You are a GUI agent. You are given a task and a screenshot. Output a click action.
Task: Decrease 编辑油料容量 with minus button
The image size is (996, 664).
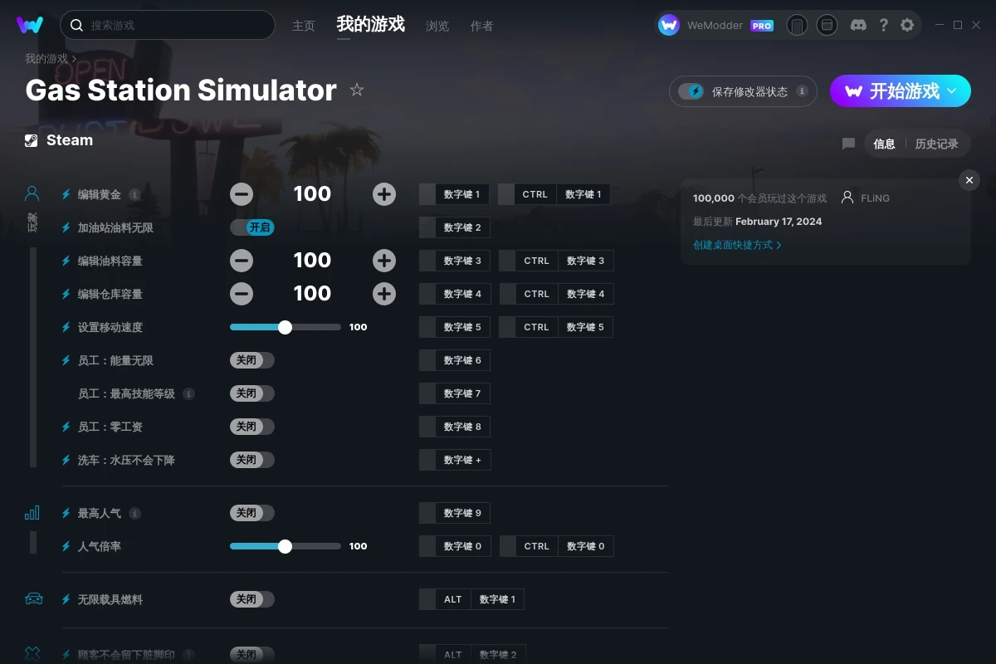pos(242,261)
